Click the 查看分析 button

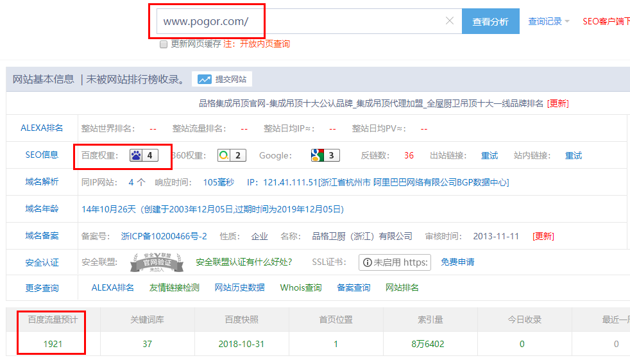tap(491, 21)
